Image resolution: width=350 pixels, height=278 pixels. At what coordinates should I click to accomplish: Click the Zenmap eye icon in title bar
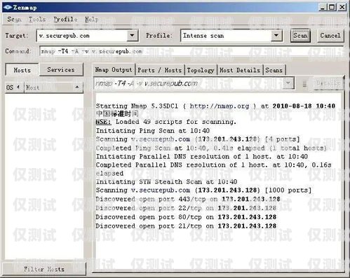(x=8, y=7)
